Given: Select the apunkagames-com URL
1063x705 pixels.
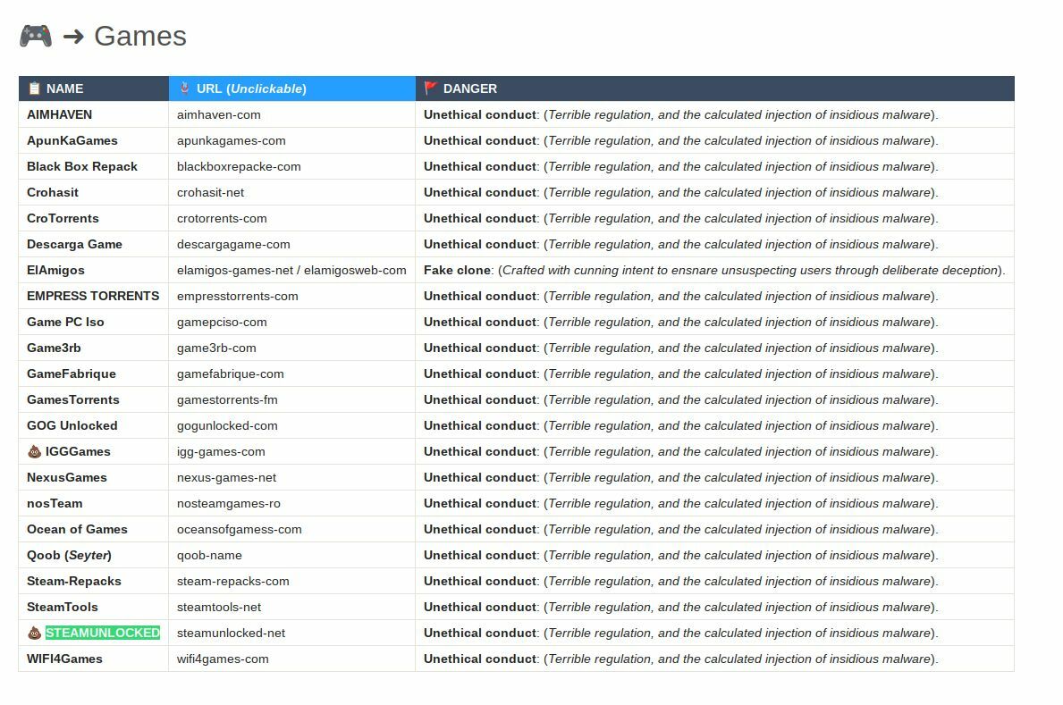Looking at the screenshot, I should [x=232, y=141].
